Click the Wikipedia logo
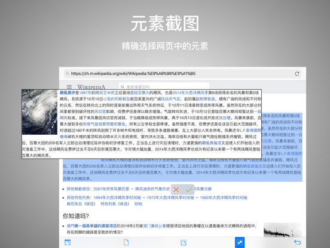The height and width of the screenshot is (248, 330). 91,87
